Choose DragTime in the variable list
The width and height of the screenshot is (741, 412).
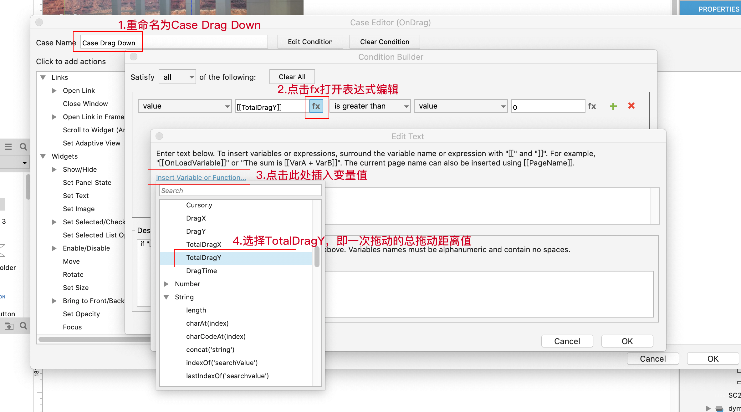(x=202, y=271)
